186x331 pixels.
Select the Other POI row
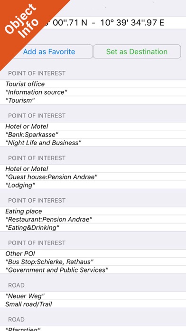click(93, 253)
